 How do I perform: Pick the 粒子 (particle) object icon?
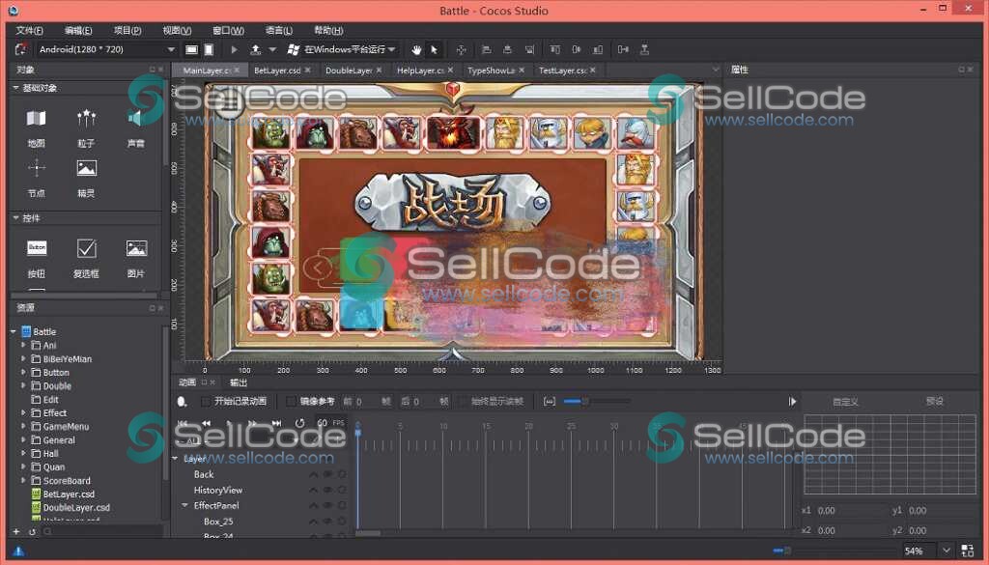coord(87,119)
